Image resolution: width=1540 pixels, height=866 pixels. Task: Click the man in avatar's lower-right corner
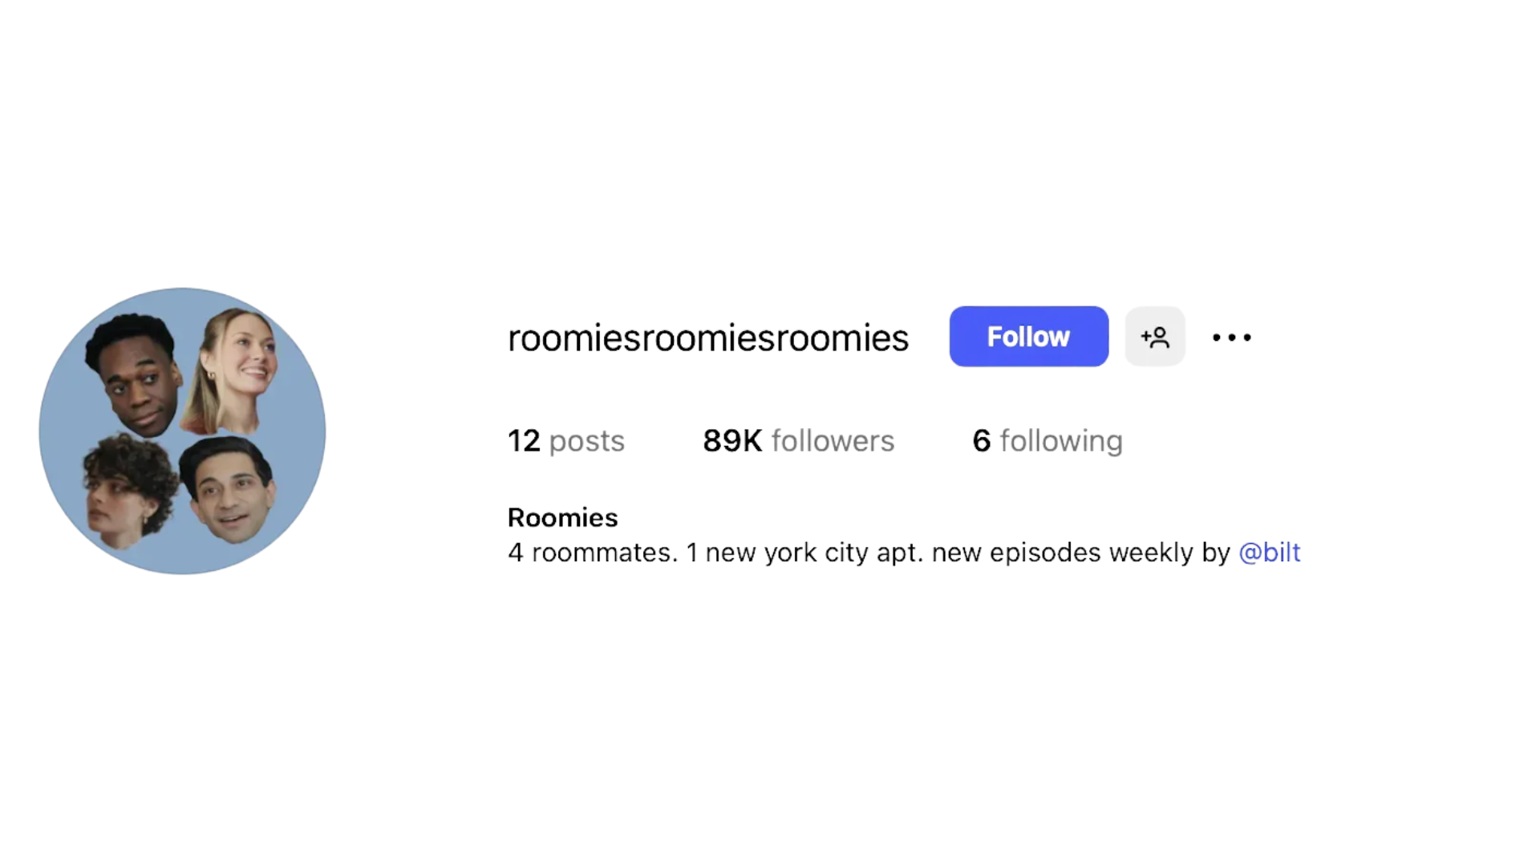click(x=228, y=489)
